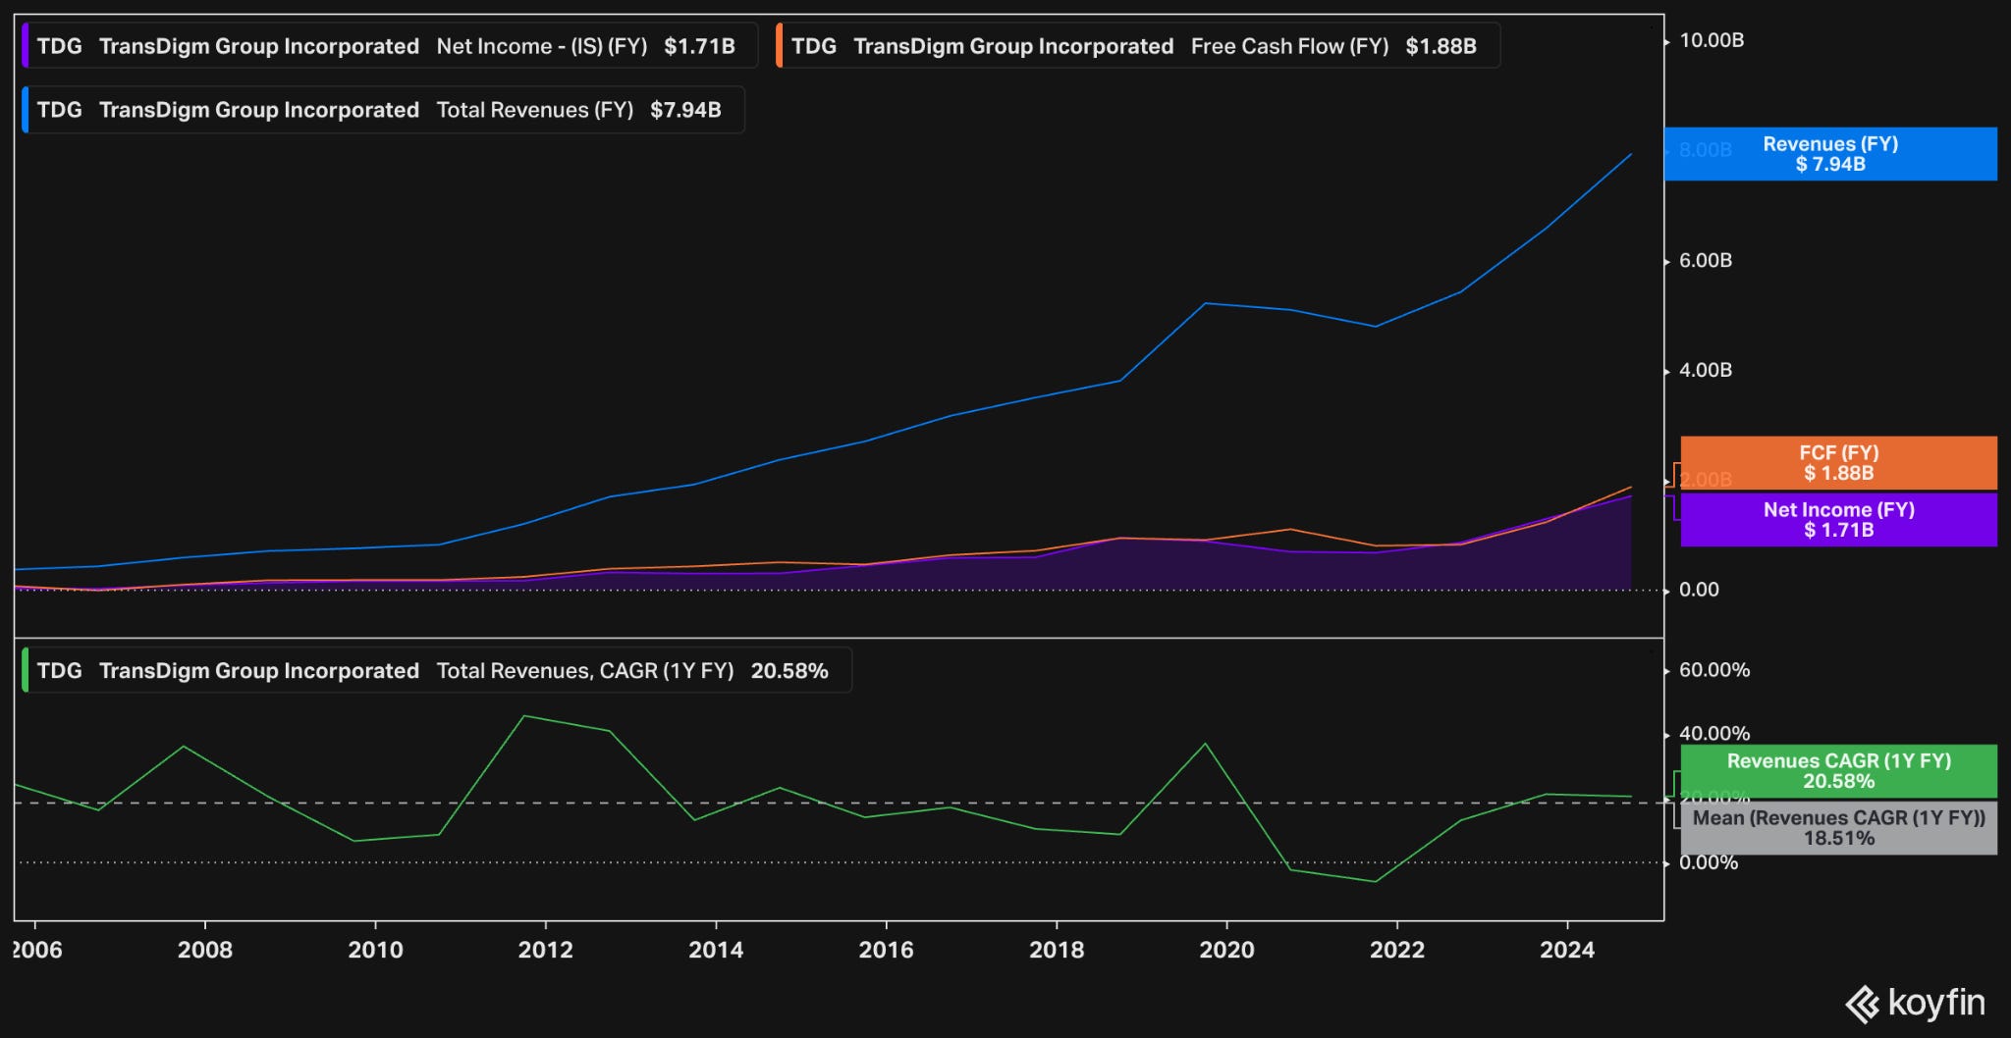Click the 2018 tick on the time axis
2011x1038 pixels.
point(1057,950)
